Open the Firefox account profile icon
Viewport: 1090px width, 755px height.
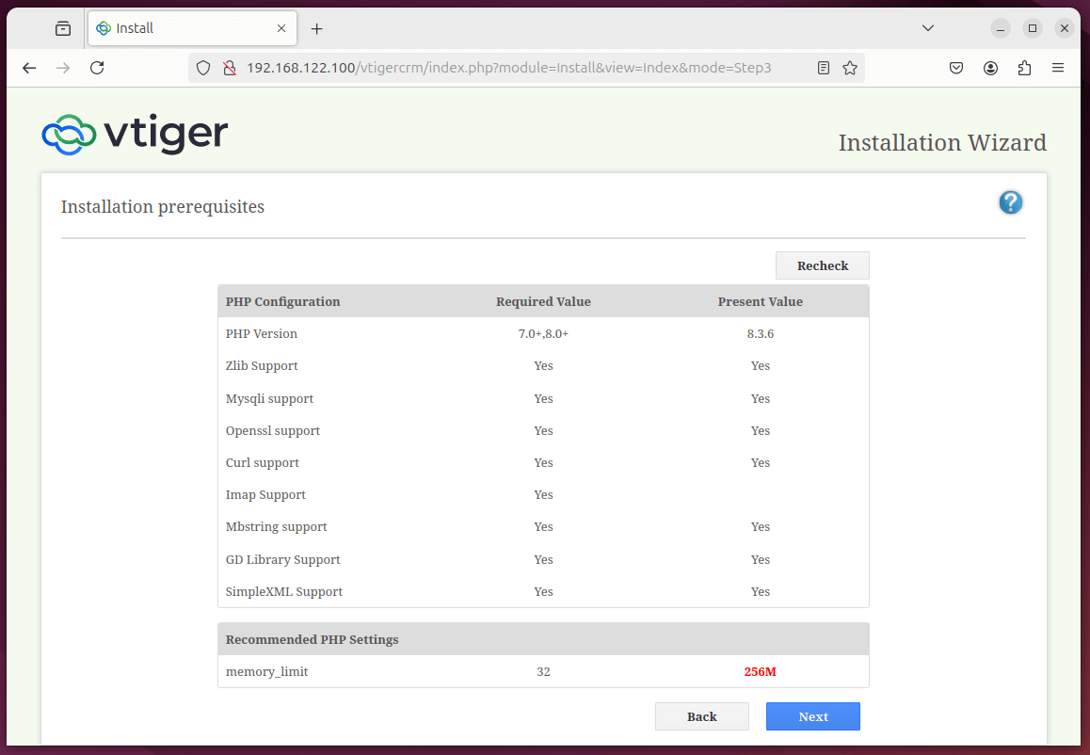[x=990, y=67]
